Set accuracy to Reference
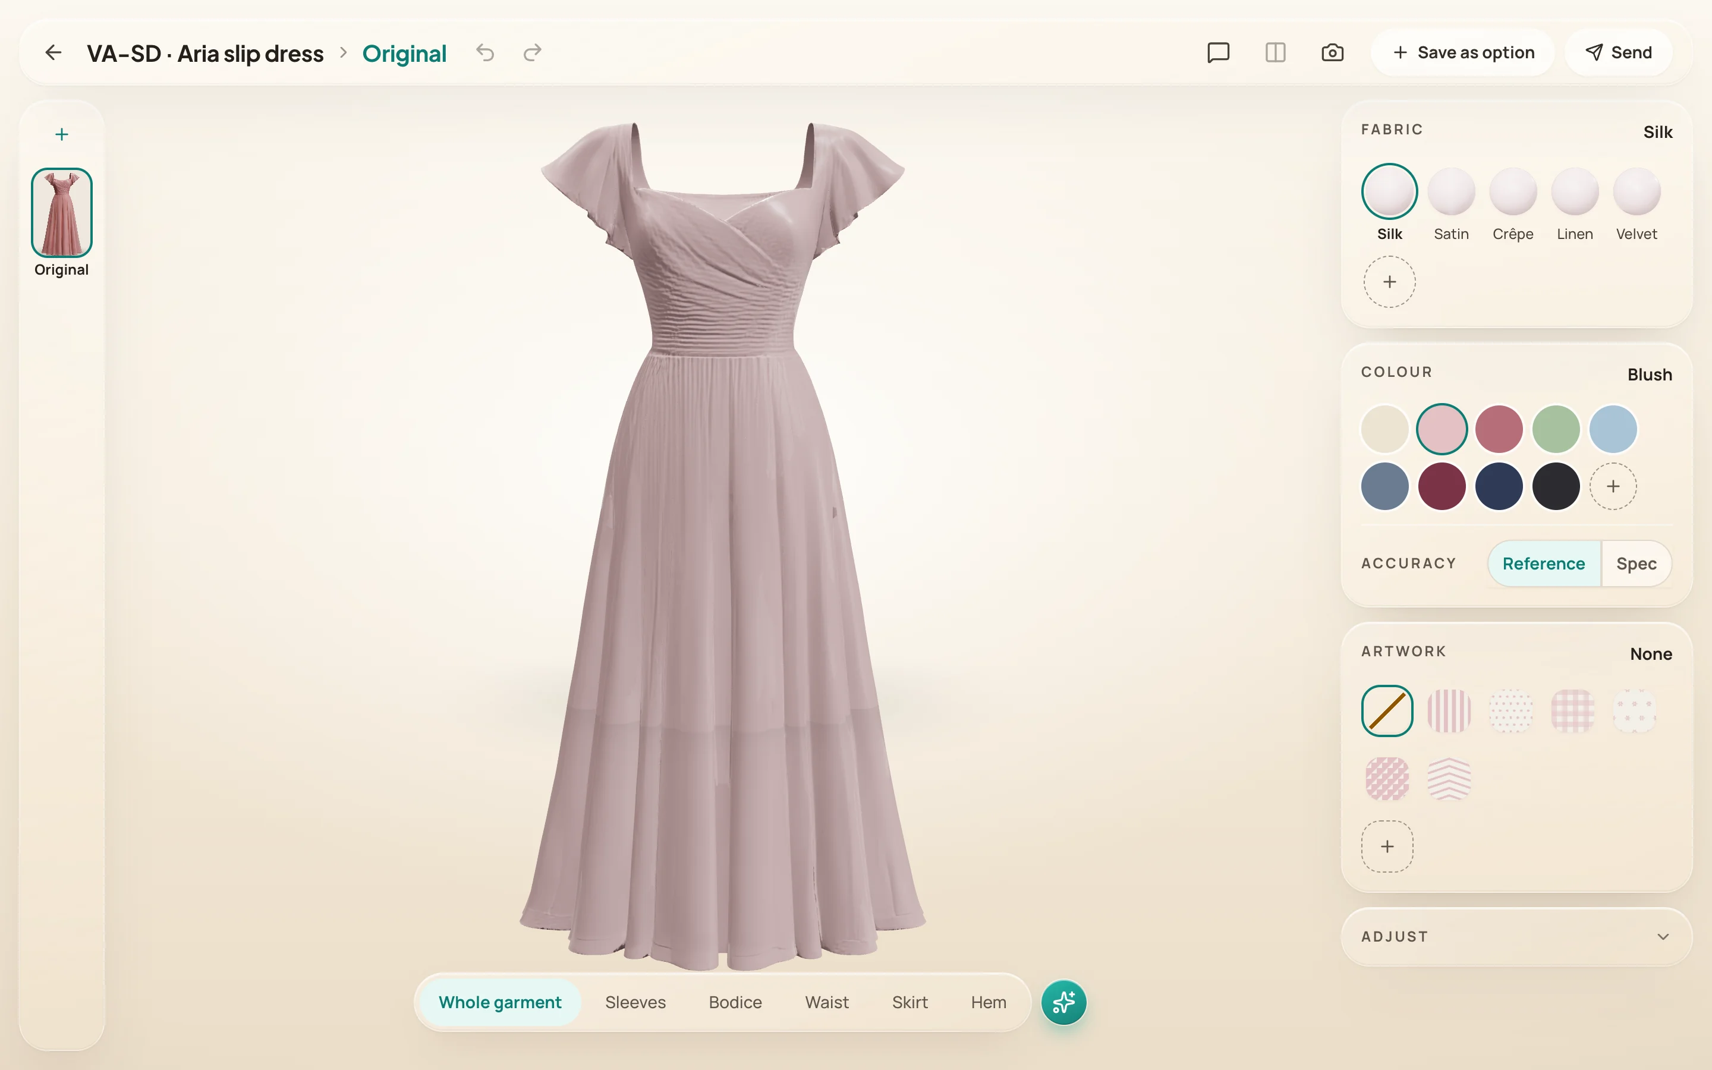1712x1070 pixels. pyautogui.click(x=1544, y=564)
